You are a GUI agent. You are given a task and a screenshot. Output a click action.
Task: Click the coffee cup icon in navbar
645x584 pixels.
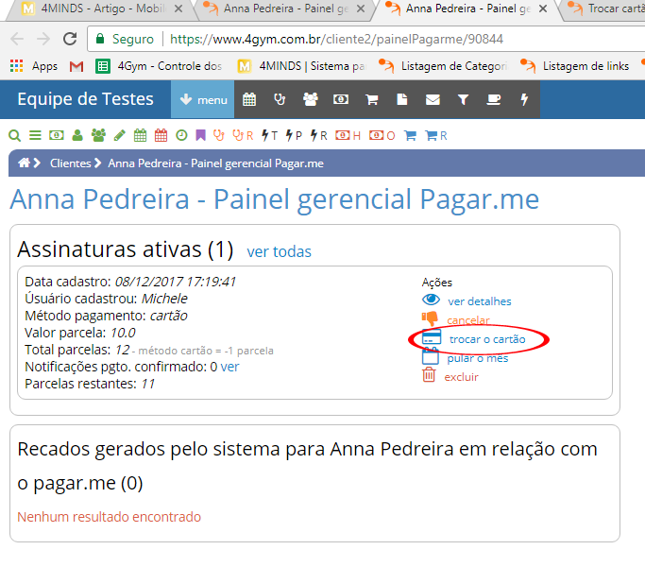click(494, 99)
